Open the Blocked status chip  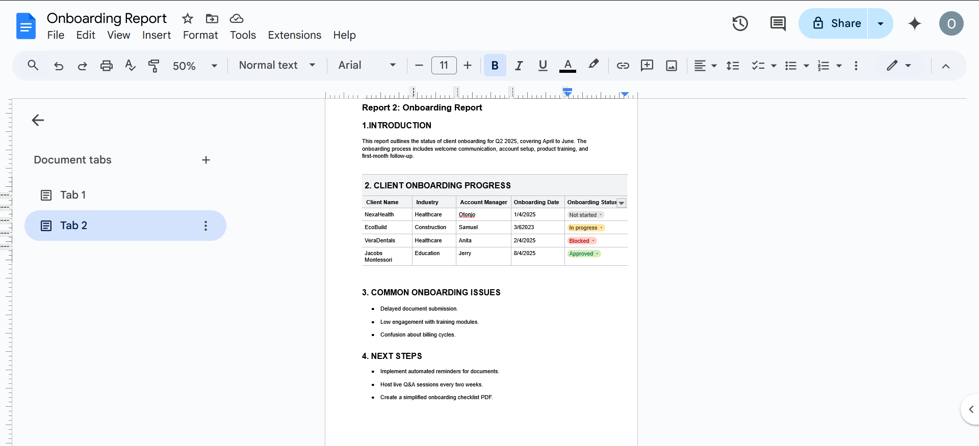tap(582, 241)
